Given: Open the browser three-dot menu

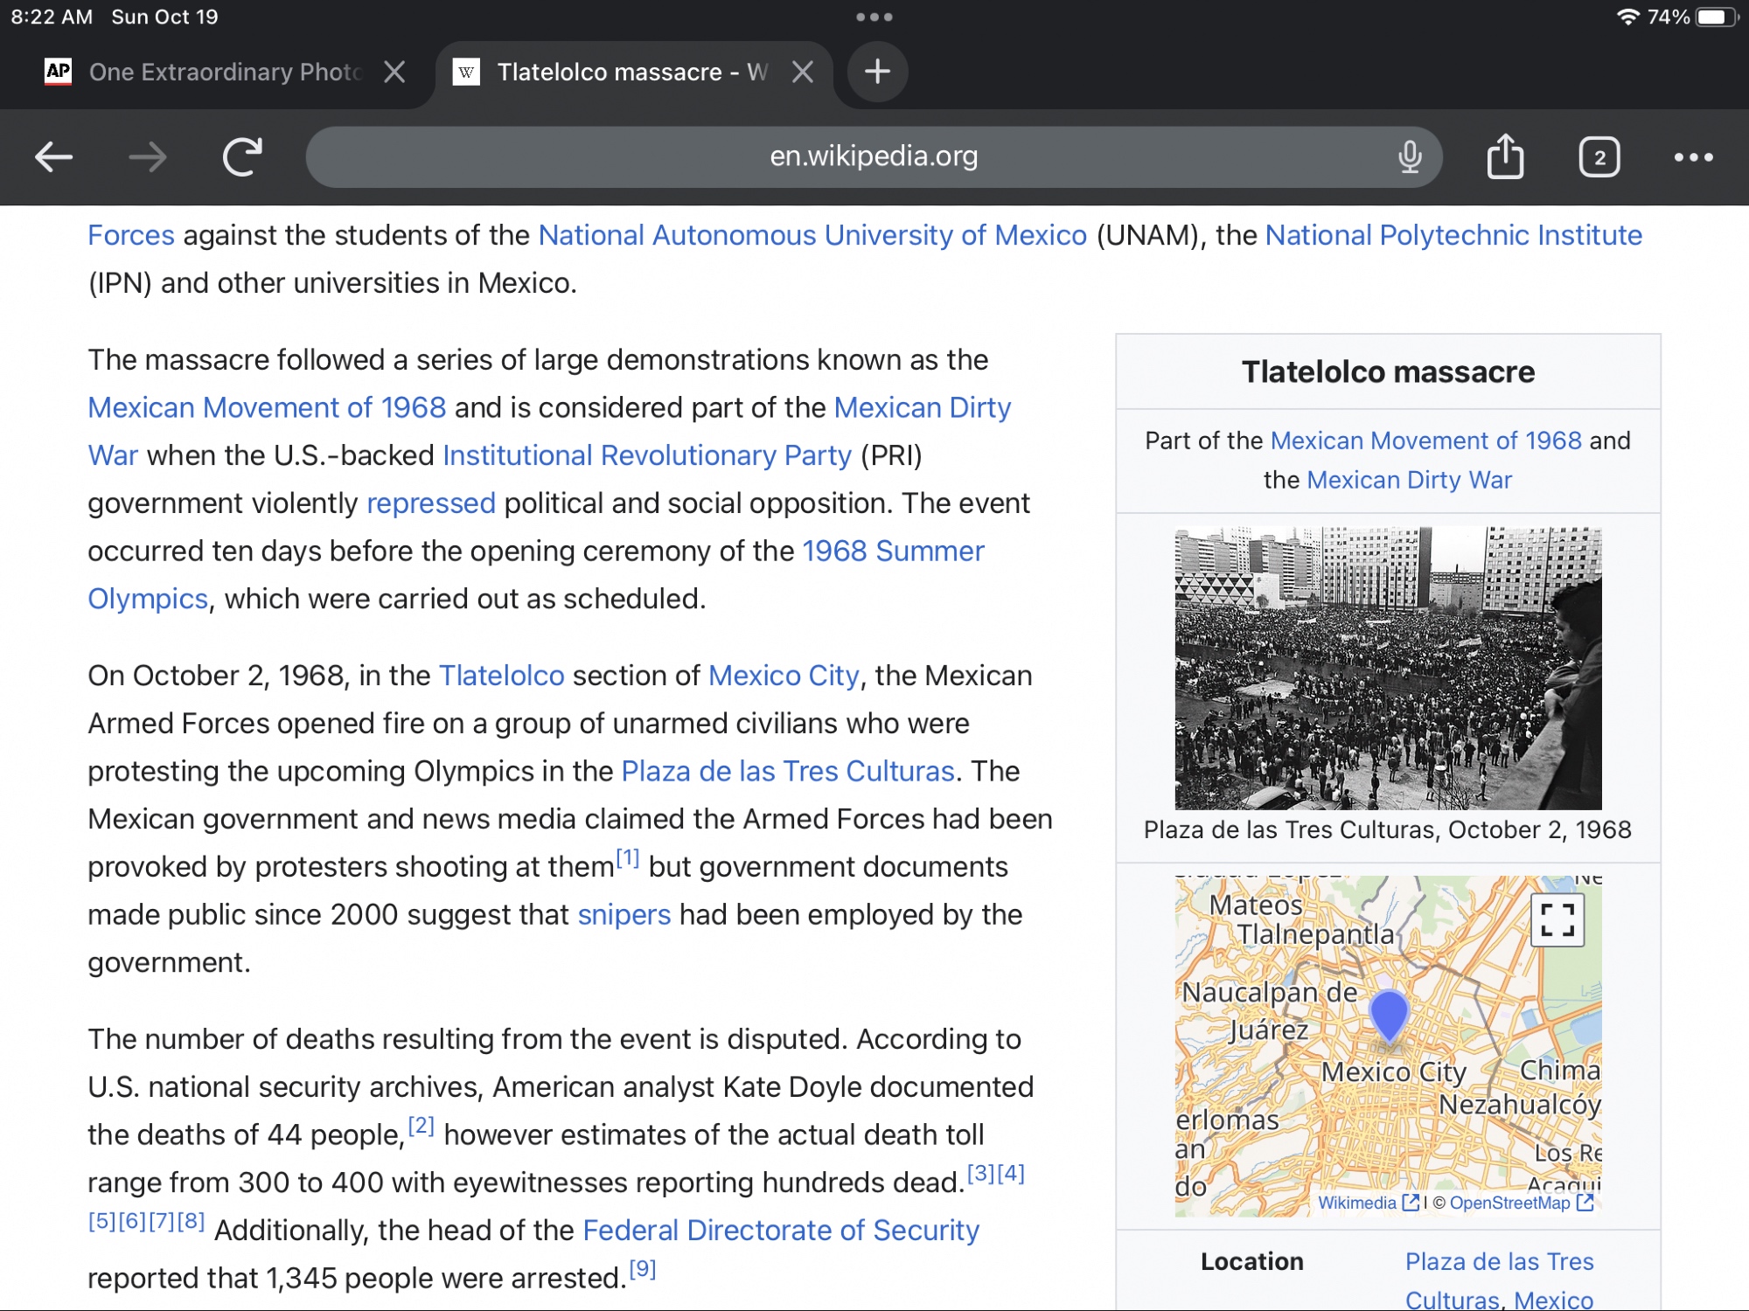Looking at the screenshot, I should 1693,157.
